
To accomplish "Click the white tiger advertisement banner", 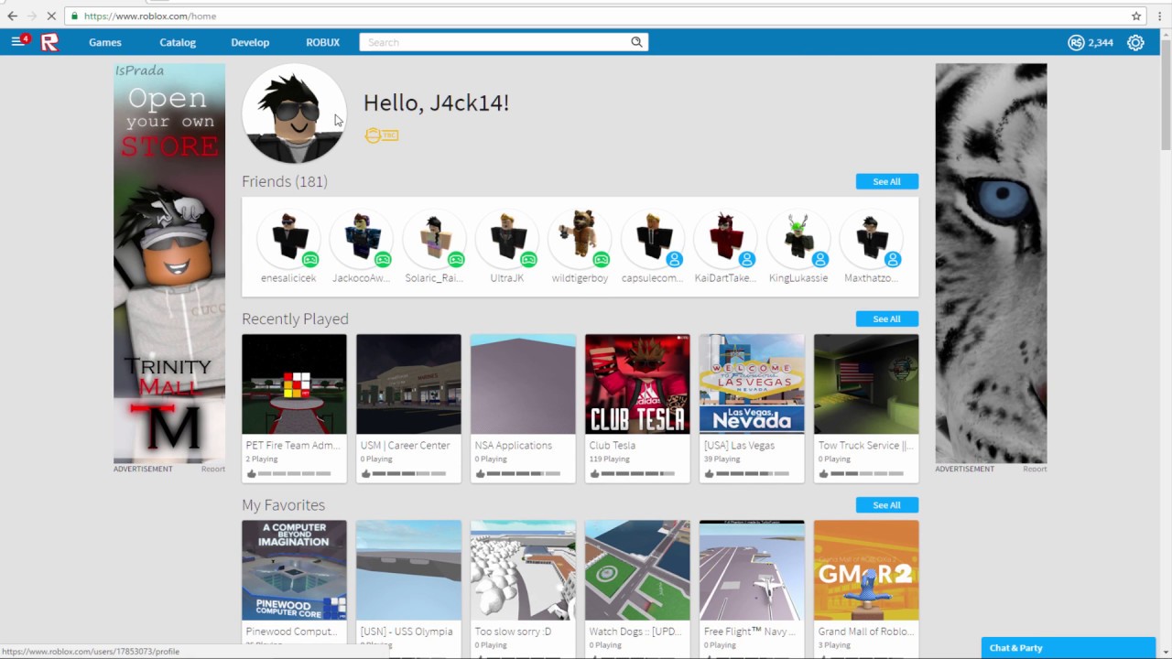I will [991, 264].
